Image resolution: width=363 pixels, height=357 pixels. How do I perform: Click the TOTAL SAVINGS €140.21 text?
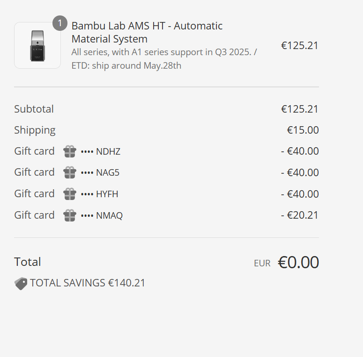pos(88,283)
